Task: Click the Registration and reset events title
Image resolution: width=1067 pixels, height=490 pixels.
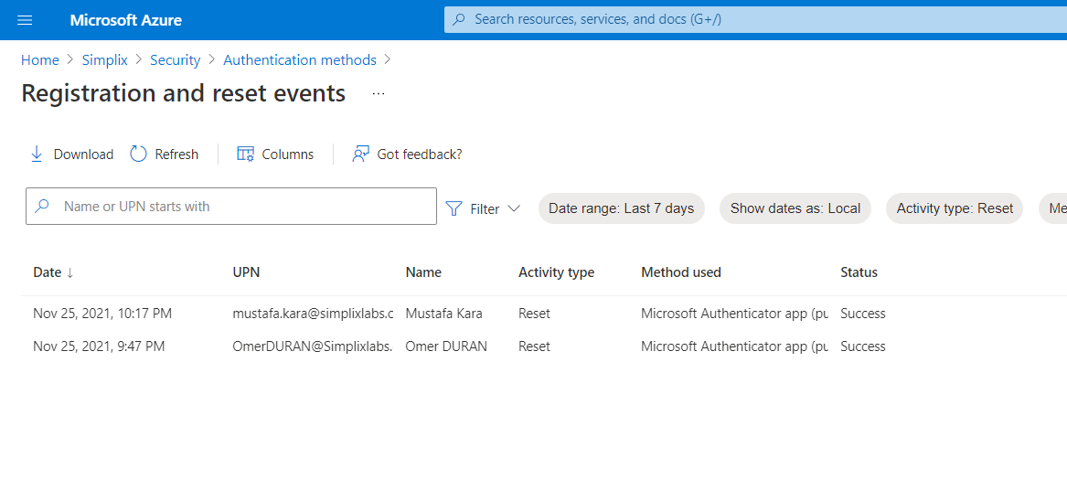Action: click(x=183, y=93)
